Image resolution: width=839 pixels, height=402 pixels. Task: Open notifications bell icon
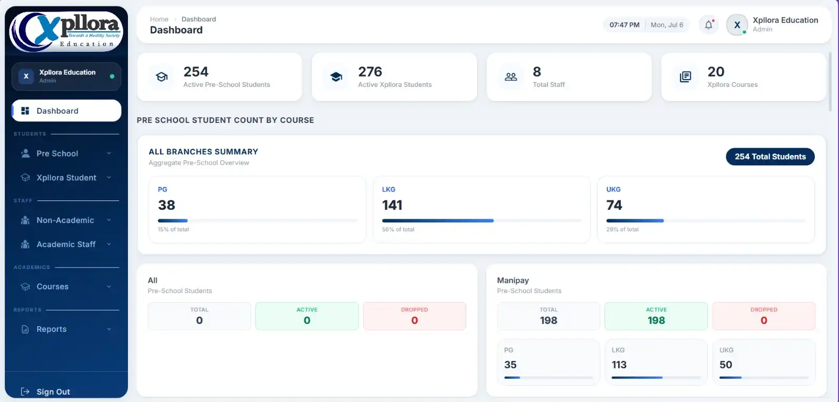708,25
